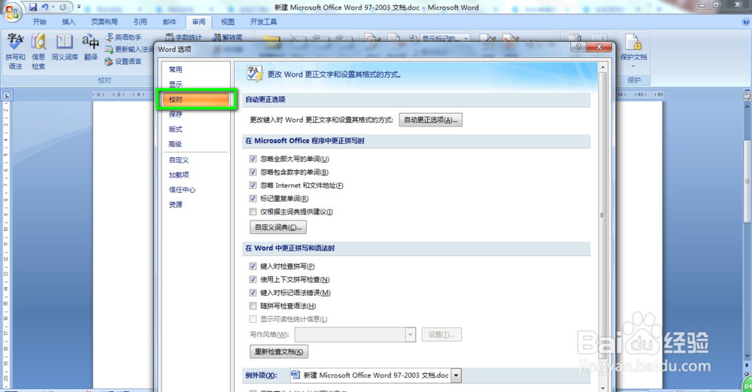
Task: Toggle 标记重复单词 checkbox
Action: pyautogui.click(x=253, y=199)
